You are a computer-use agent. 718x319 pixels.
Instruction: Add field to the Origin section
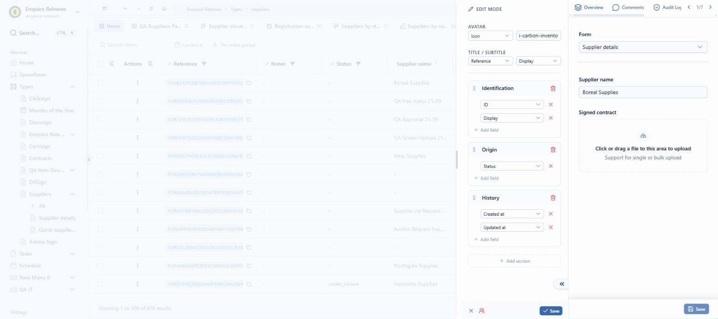click(486, 178)
